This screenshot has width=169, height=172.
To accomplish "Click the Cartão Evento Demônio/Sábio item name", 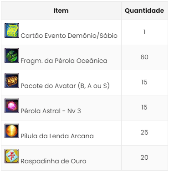I will point(69,36).
